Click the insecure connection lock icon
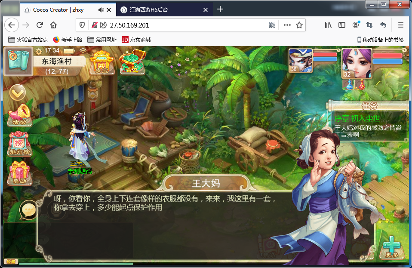The image size is (412, 268). click(x=94, y=25)
